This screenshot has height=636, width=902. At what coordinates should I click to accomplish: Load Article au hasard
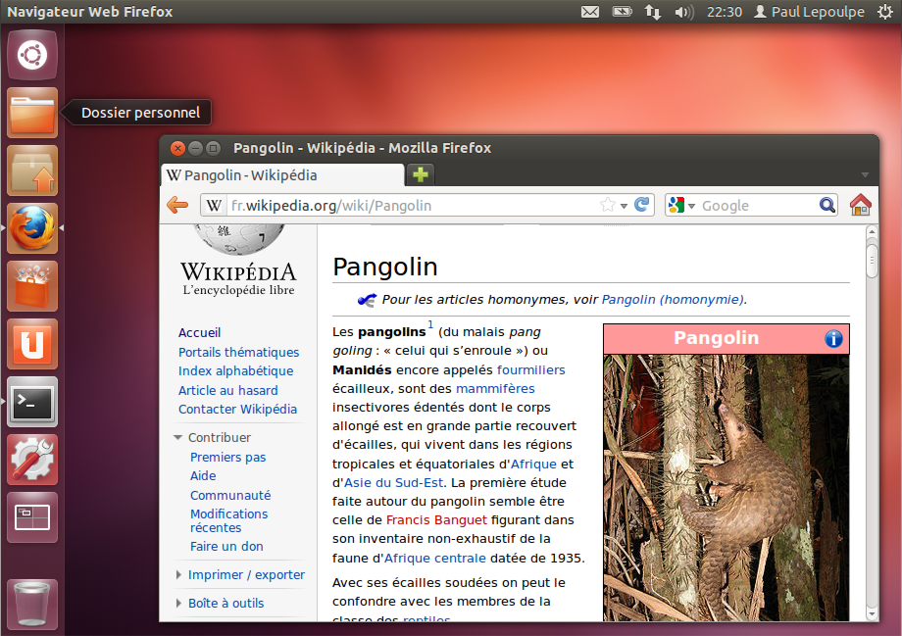pyautogui.click(x=227, y=390)
